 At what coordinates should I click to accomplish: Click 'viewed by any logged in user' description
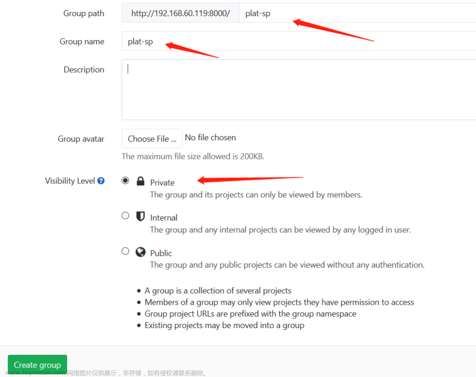coord(280,230)
